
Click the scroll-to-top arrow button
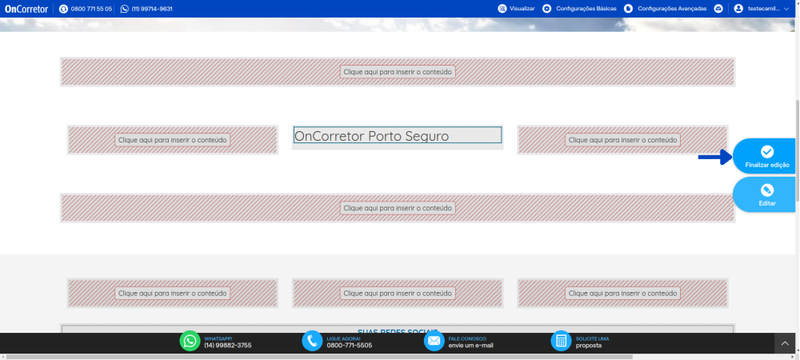click(x=786, y=344)
